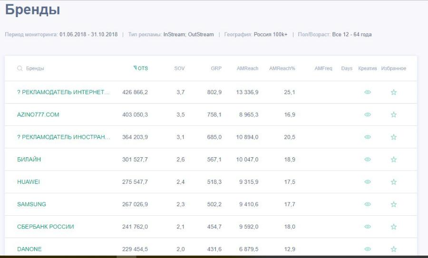Open creative eye icon for HUAWEI

[x=367, y=182]
